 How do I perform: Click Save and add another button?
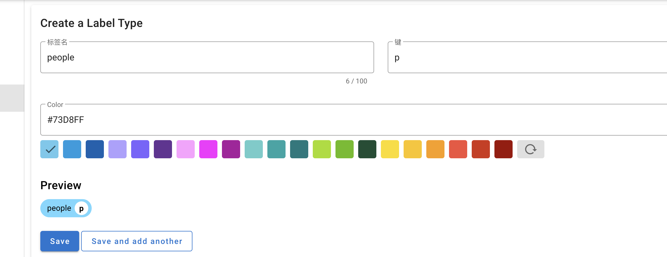point(137,241)
